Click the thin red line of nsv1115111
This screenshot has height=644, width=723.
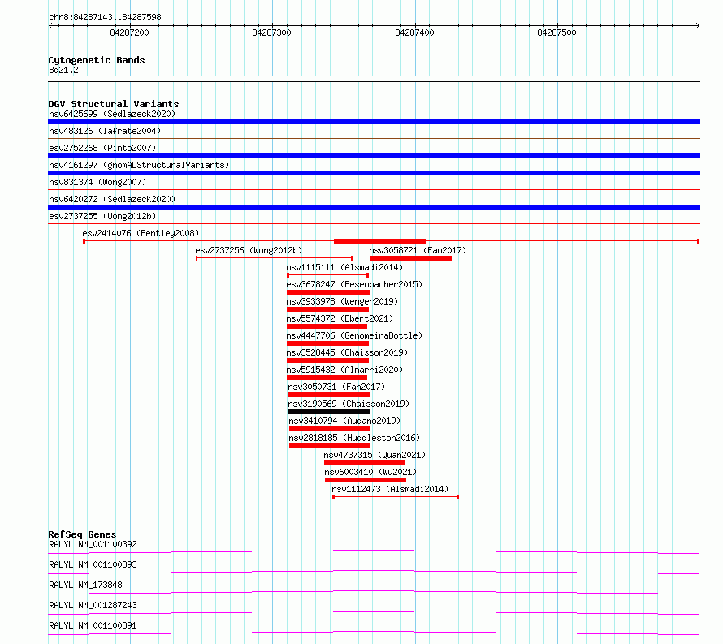327,275
